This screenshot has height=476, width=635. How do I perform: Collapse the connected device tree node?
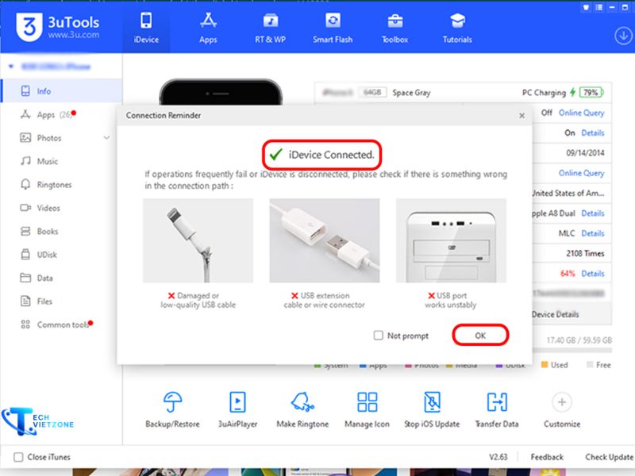pos(11,67)
